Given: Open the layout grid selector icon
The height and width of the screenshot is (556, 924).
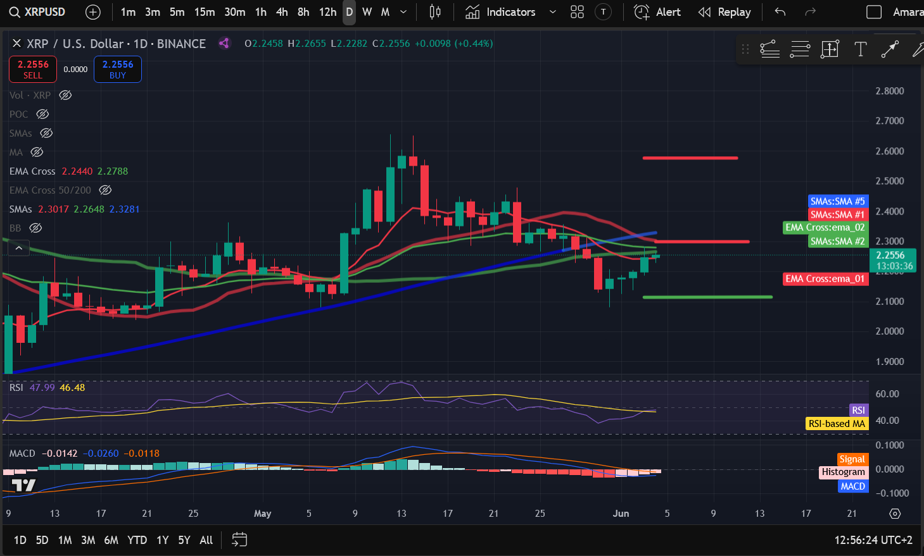Looking at the screenshot, I should tap(577, 12).
